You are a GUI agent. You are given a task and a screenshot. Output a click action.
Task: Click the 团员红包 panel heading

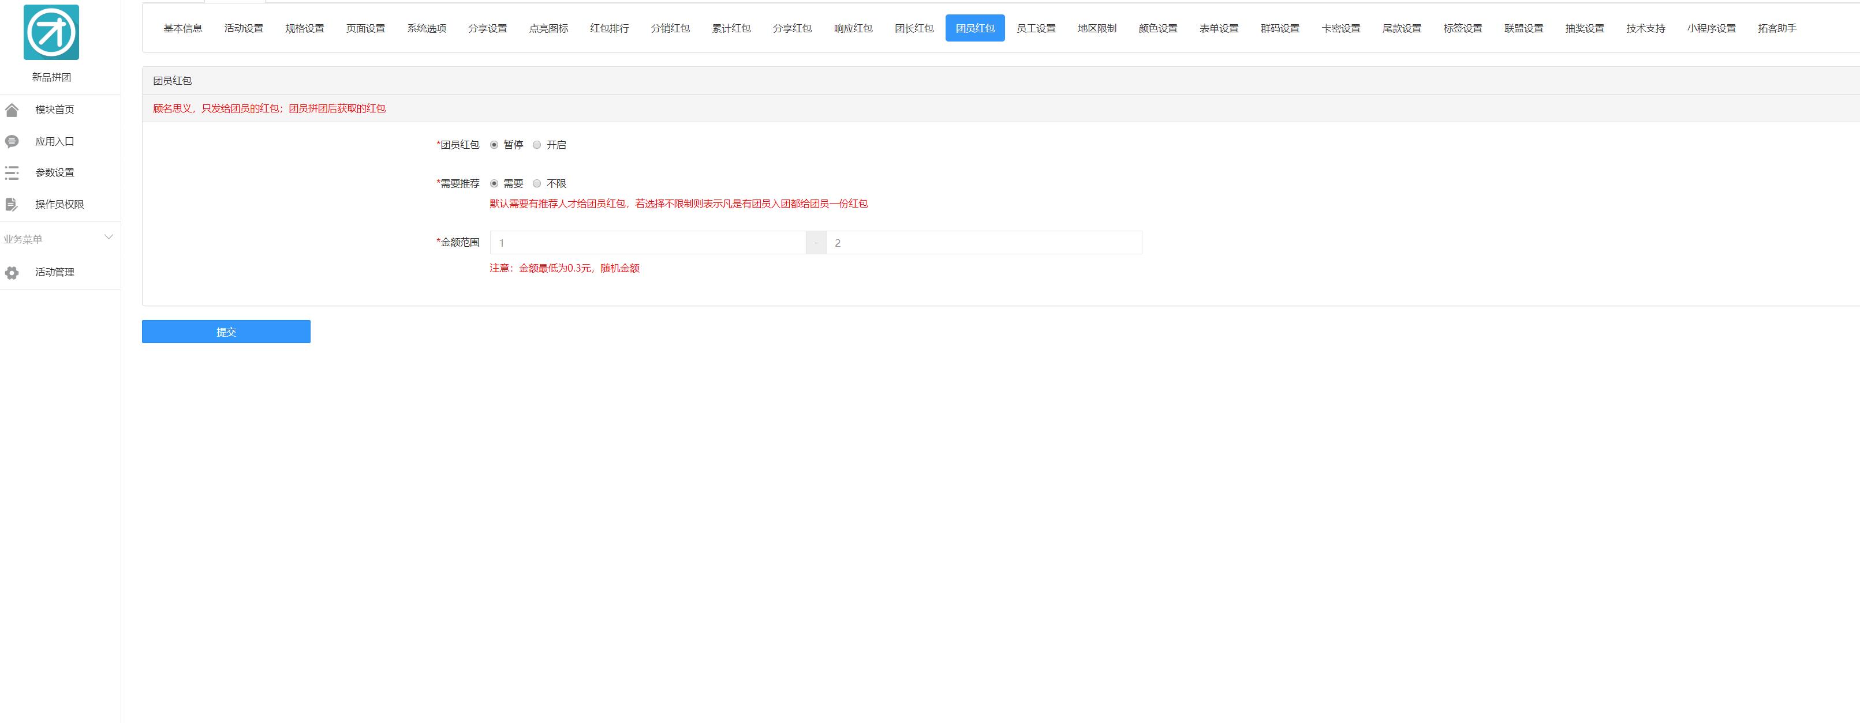173,81
